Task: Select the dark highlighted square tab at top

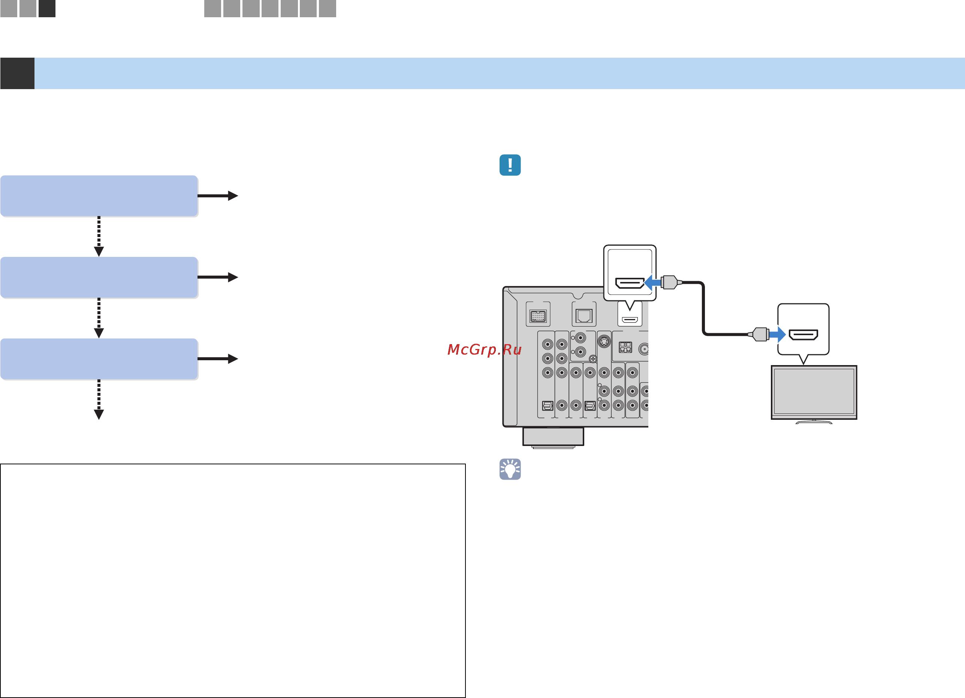Action: click(x=47, y=9)
